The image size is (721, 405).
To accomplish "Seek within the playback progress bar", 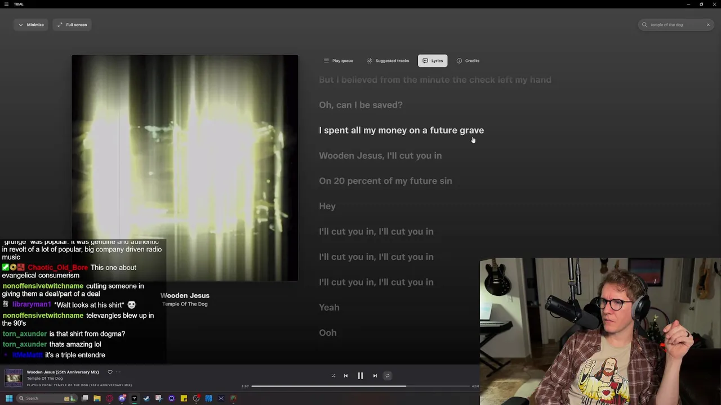I will tap(360, 386).
